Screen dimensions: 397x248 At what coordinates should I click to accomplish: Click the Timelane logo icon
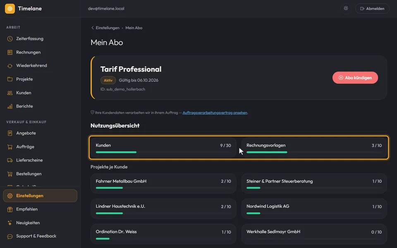(x=10, y=9)
